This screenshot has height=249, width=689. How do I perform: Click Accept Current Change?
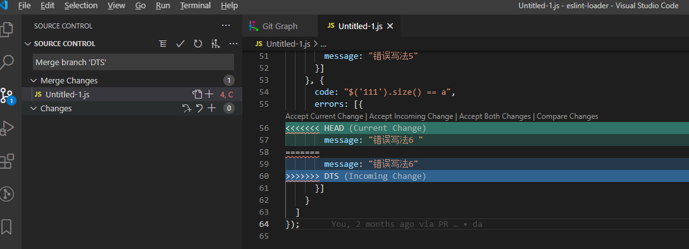(x=325, y=116)
